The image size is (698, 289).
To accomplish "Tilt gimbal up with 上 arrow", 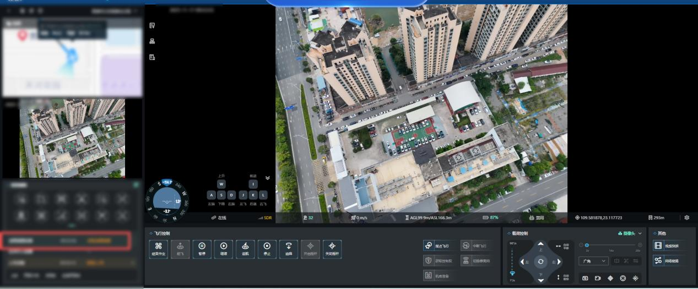I will pos(540,244).
